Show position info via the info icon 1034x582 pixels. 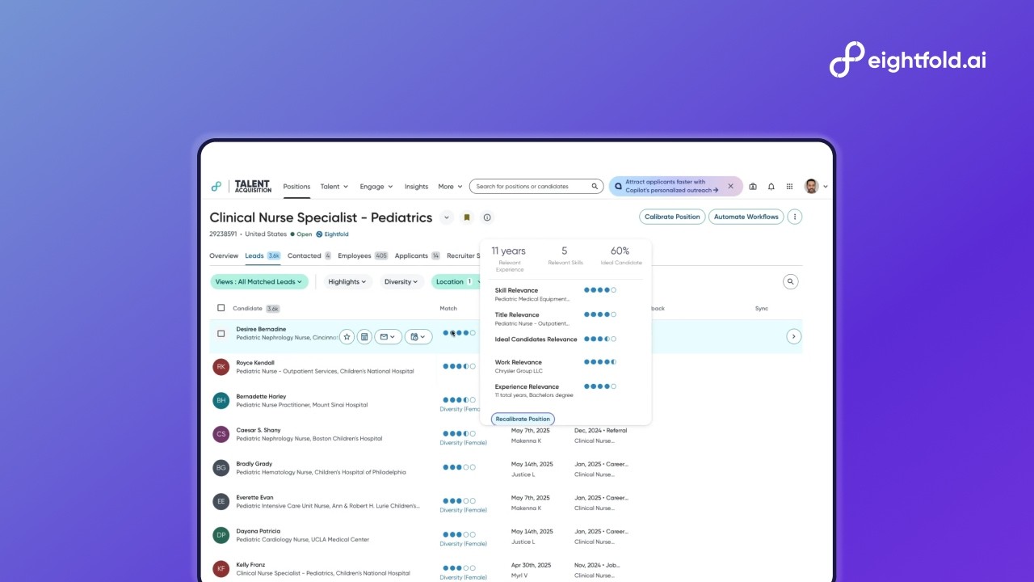pos(487,217)
